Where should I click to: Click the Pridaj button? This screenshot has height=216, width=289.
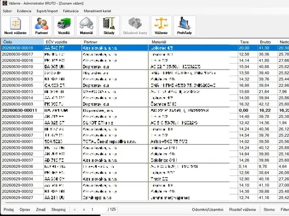tap(9, 210)
